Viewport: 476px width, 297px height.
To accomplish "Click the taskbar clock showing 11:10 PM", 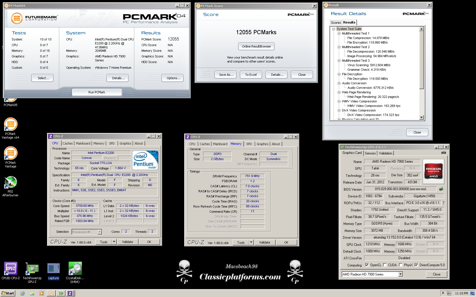I will pyautogui.click(x=461, y=293).
